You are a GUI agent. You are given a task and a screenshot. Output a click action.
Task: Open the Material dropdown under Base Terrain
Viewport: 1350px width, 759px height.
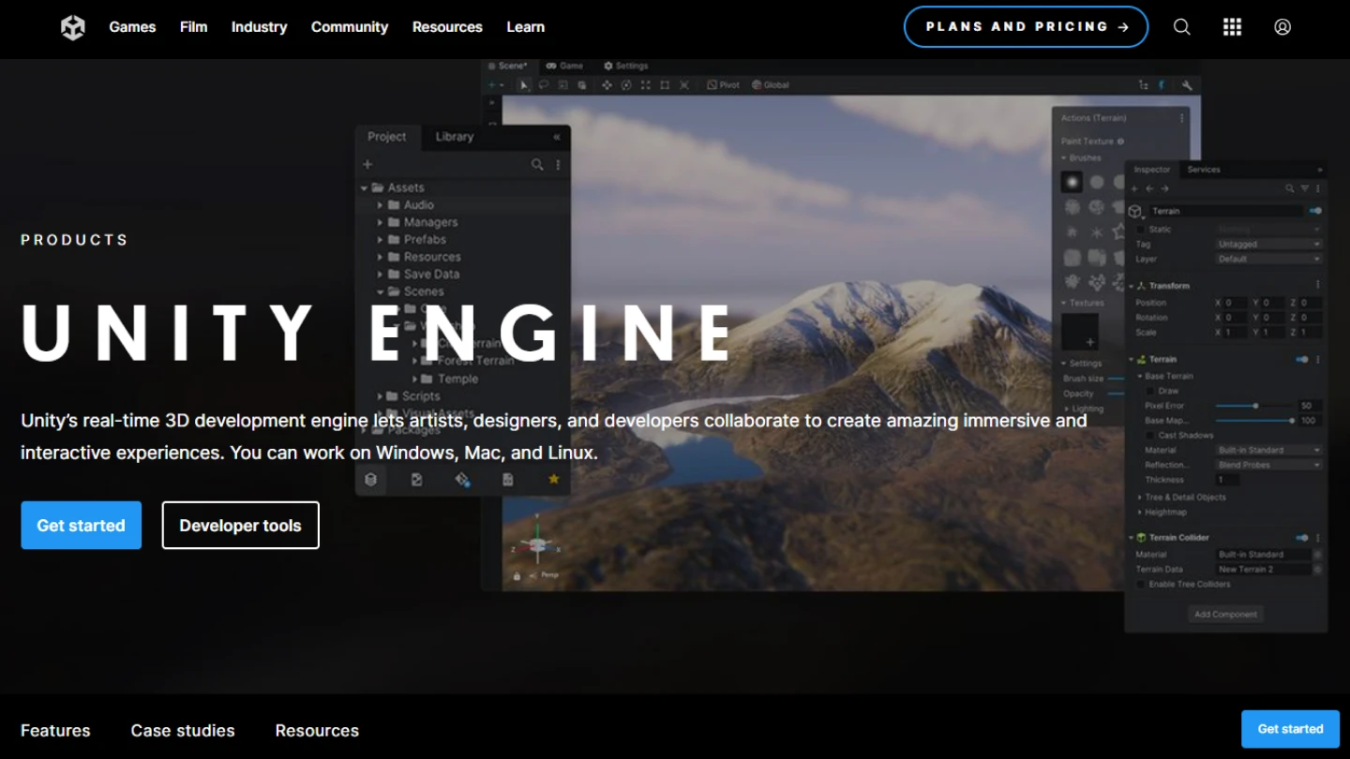[x=1269, y=451]
